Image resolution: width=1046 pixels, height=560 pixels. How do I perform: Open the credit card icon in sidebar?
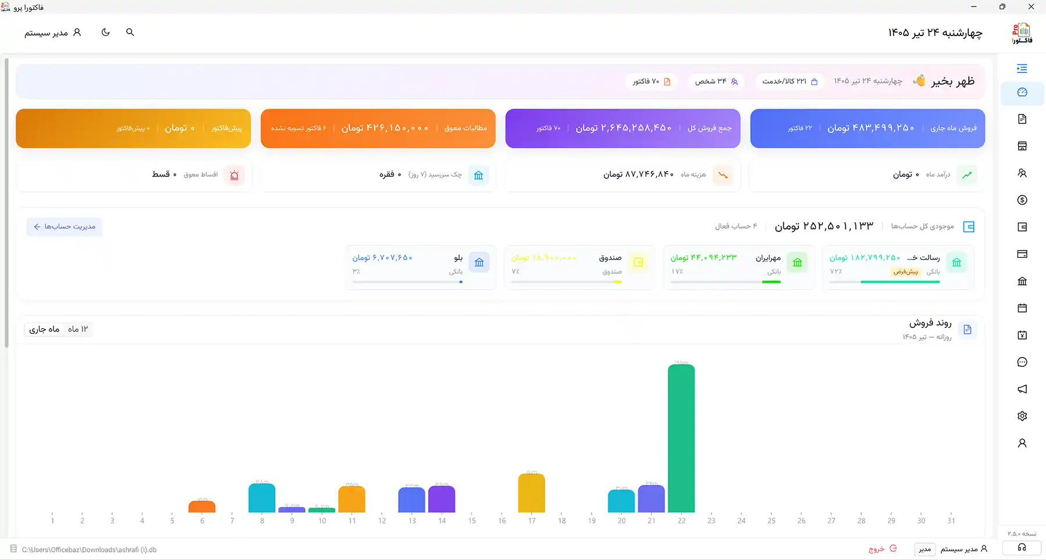point(1022,254)
